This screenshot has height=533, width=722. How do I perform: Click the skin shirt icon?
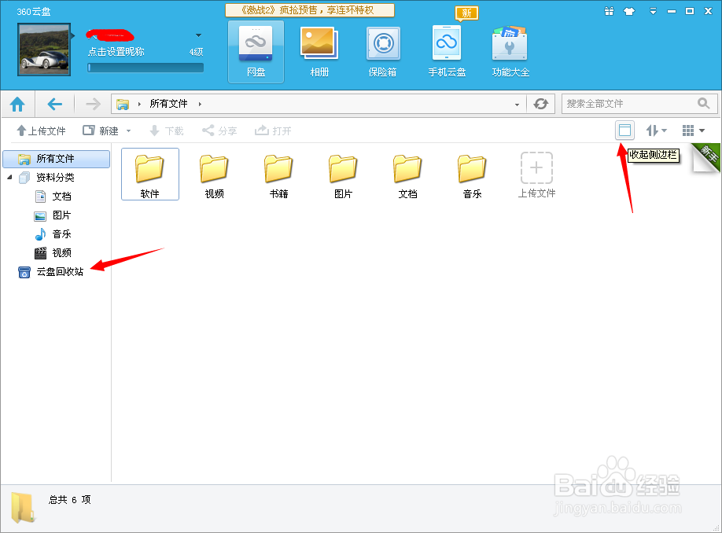click(x=629, y=11)
